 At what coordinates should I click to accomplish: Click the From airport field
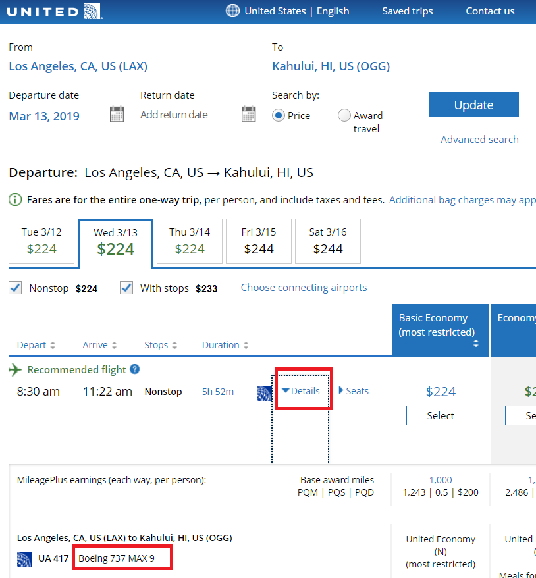(132, 66)
